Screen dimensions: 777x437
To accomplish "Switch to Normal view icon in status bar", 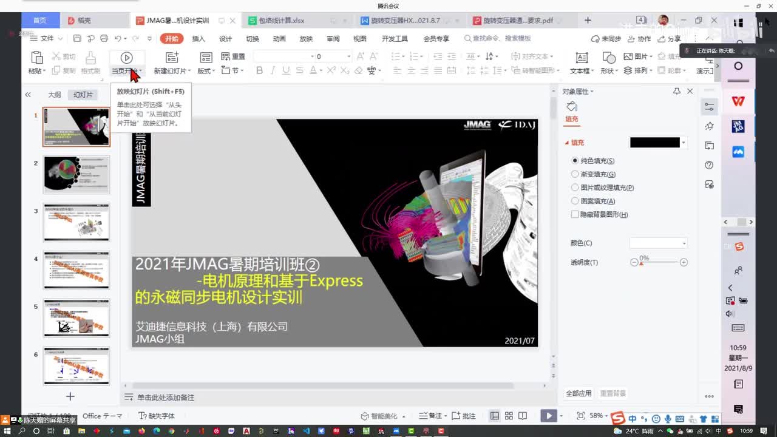I will tap(495, 416).
